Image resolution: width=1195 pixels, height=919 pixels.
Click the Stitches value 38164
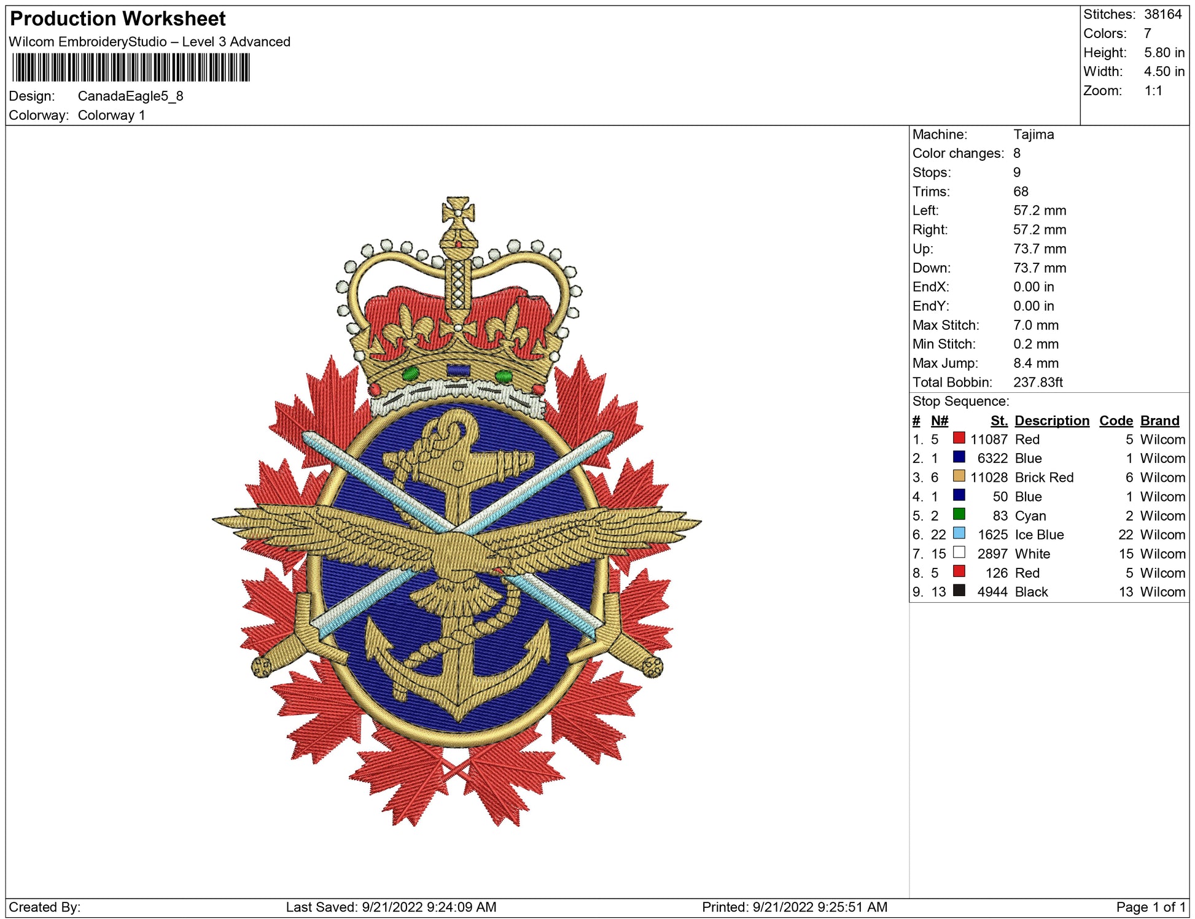tap(1162, 15)
